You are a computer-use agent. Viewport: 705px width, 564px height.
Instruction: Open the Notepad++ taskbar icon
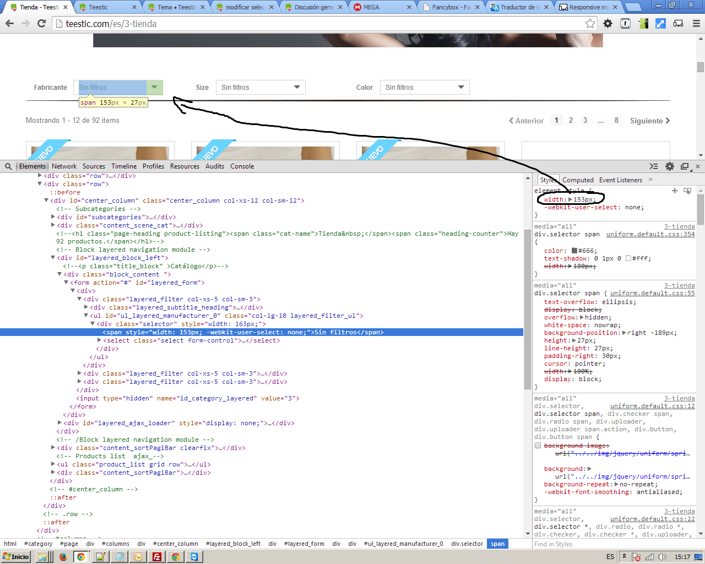point(100,557)
